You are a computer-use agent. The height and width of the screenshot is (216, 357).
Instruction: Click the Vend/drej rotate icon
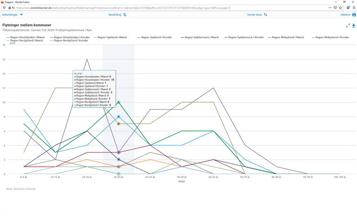click(x=125, y=14)
